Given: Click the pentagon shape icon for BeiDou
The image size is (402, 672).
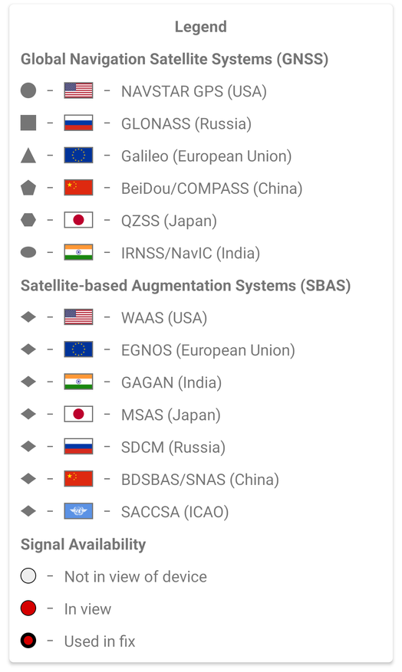Looking at the screenshot, I should 28,187.
